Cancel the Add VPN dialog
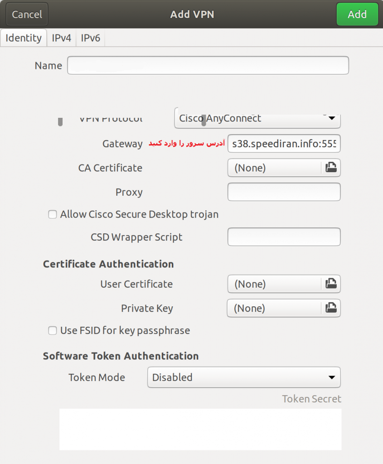 (27, 14)
